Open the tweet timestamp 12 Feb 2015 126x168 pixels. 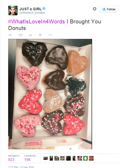tap(21, 167)
